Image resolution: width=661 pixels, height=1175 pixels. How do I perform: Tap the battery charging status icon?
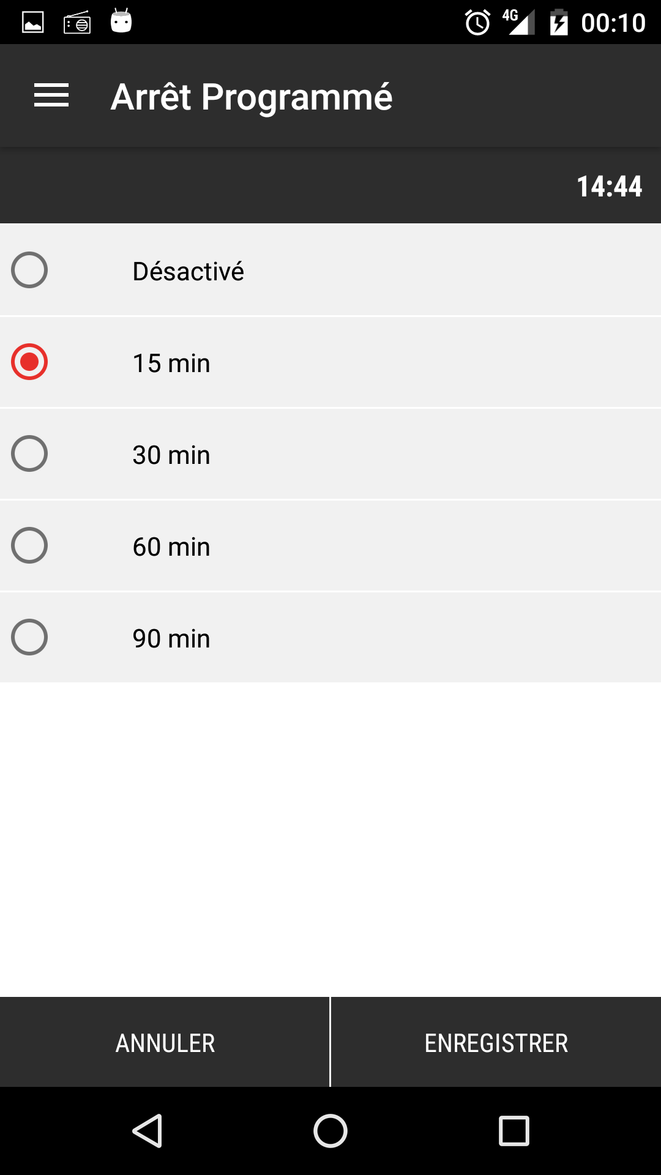559,23
